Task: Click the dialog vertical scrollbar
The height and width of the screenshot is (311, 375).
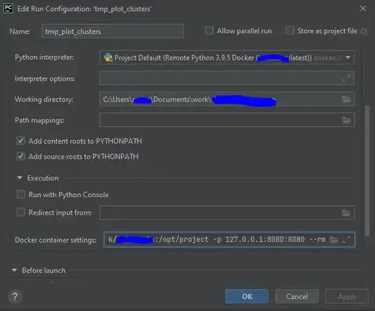Action: point(367,171)
